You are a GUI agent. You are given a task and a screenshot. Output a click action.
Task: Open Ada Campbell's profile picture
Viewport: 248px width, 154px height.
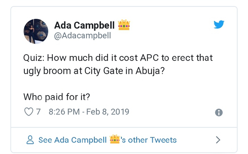tap(36, 31)
